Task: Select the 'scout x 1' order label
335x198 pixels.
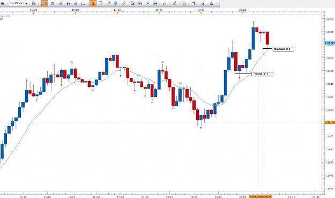Action: tap(262, 74)
